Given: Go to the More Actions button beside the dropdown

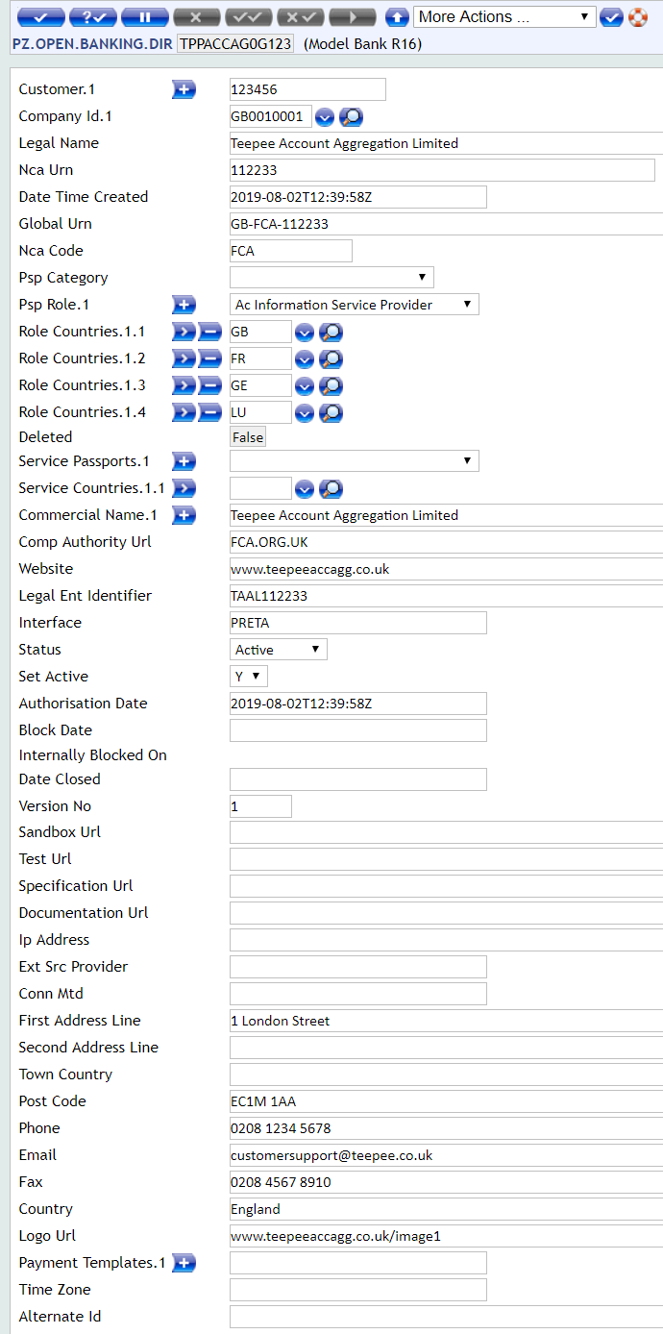Looking at the screenshot, I should (x=611, y=17).
